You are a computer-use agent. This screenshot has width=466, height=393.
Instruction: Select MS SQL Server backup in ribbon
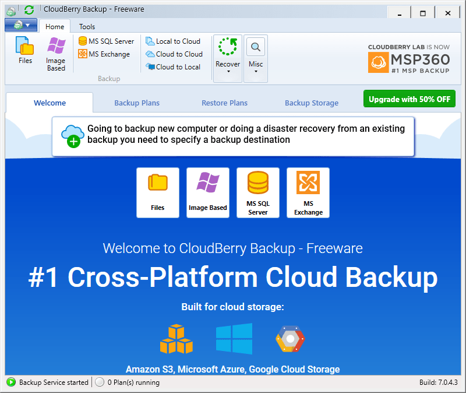(106, 41)
